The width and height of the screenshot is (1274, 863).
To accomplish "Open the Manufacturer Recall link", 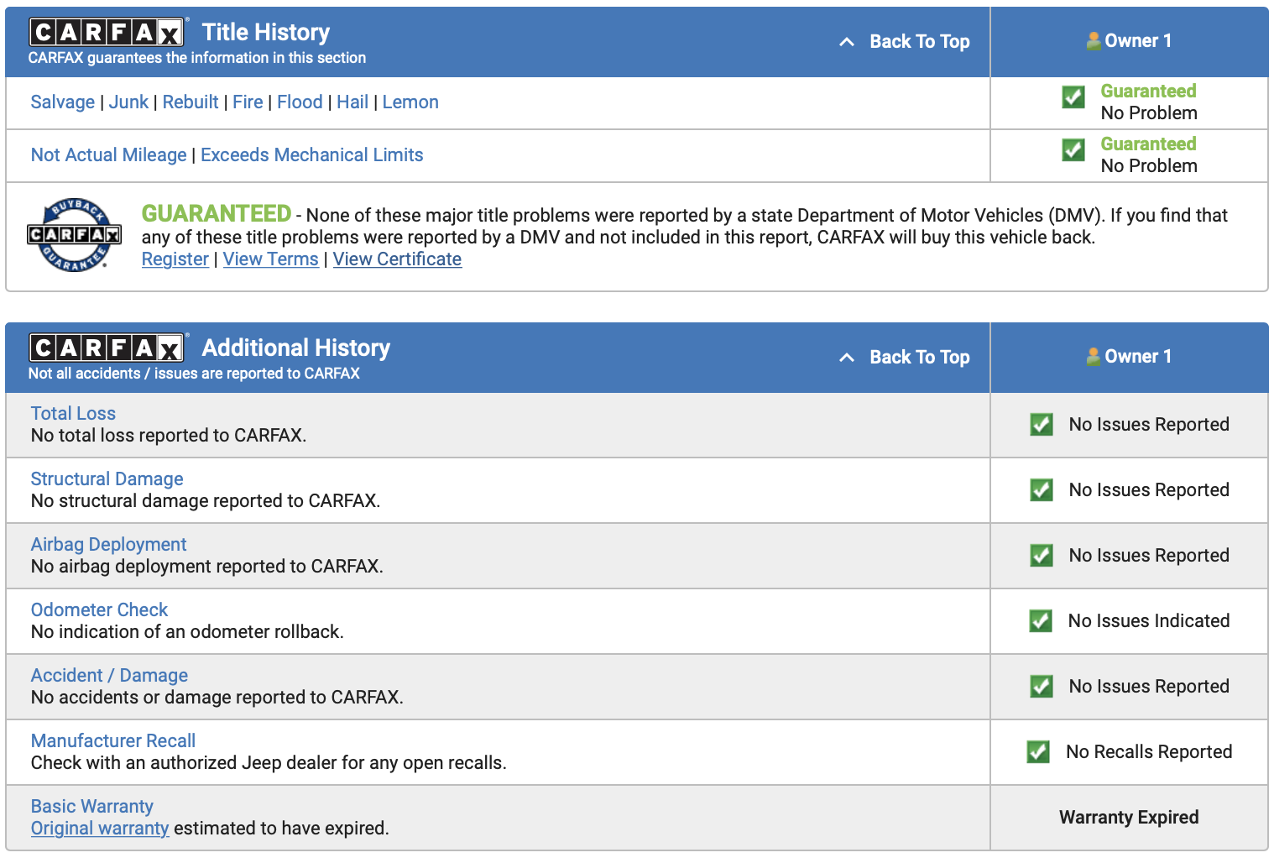I will tap(113, 741).
